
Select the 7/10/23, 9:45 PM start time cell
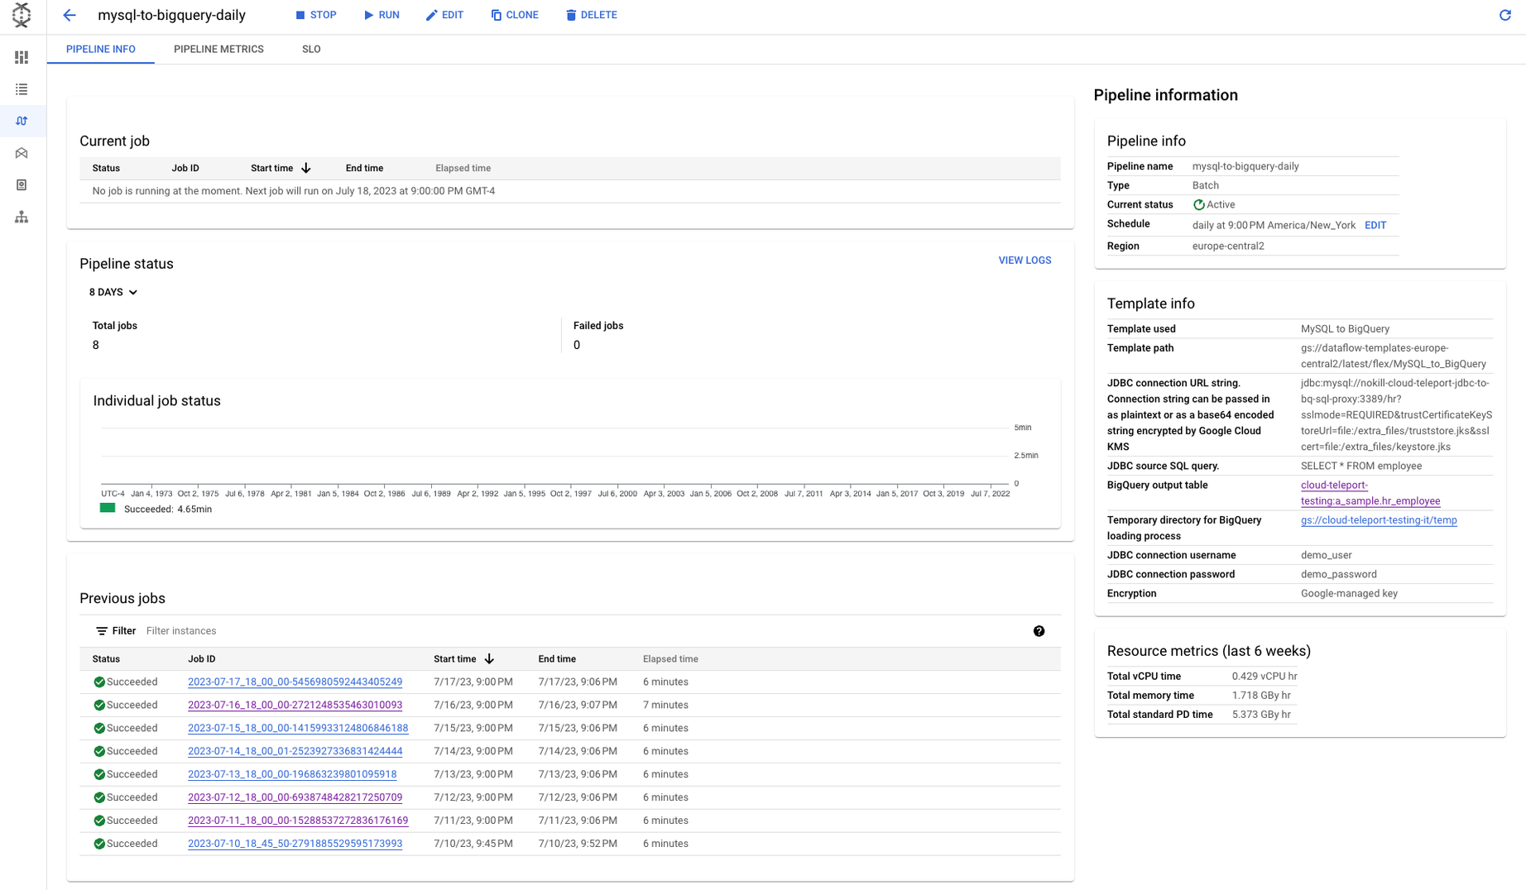[x=473, y=845]
